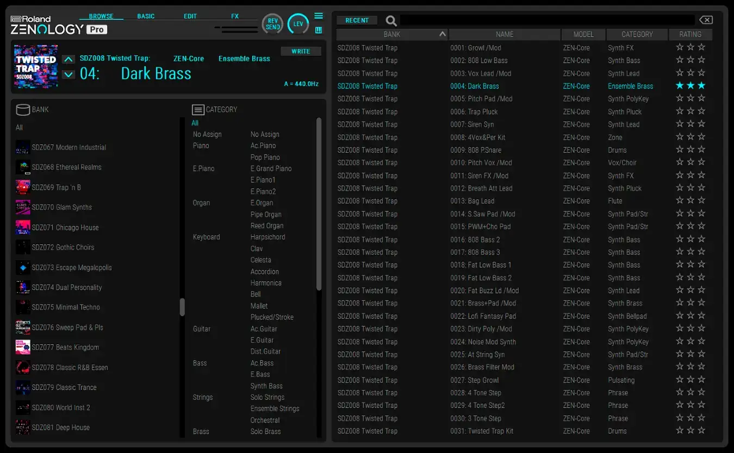
Task: Select the SDZ069 Trap 'n B bank icon
Action: [x=23, y=187]
